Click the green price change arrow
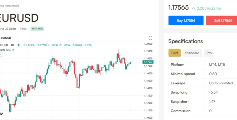The height and width of the screenshot is (120, 237). click(x=194, y=8)
